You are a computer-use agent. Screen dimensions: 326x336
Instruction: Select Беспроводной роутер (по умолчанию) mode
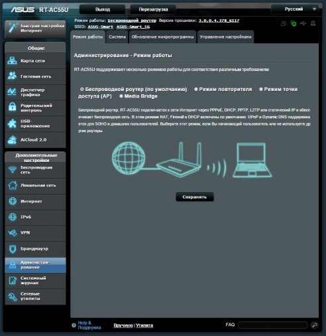tap(82, 89)
